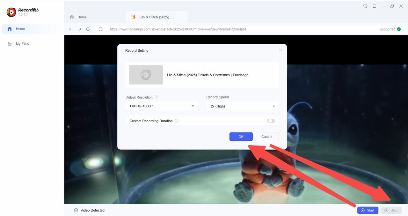The height and width of the screenshot is (216, 408).
Task: Click the Supported status text
Action: coord(387,29)
